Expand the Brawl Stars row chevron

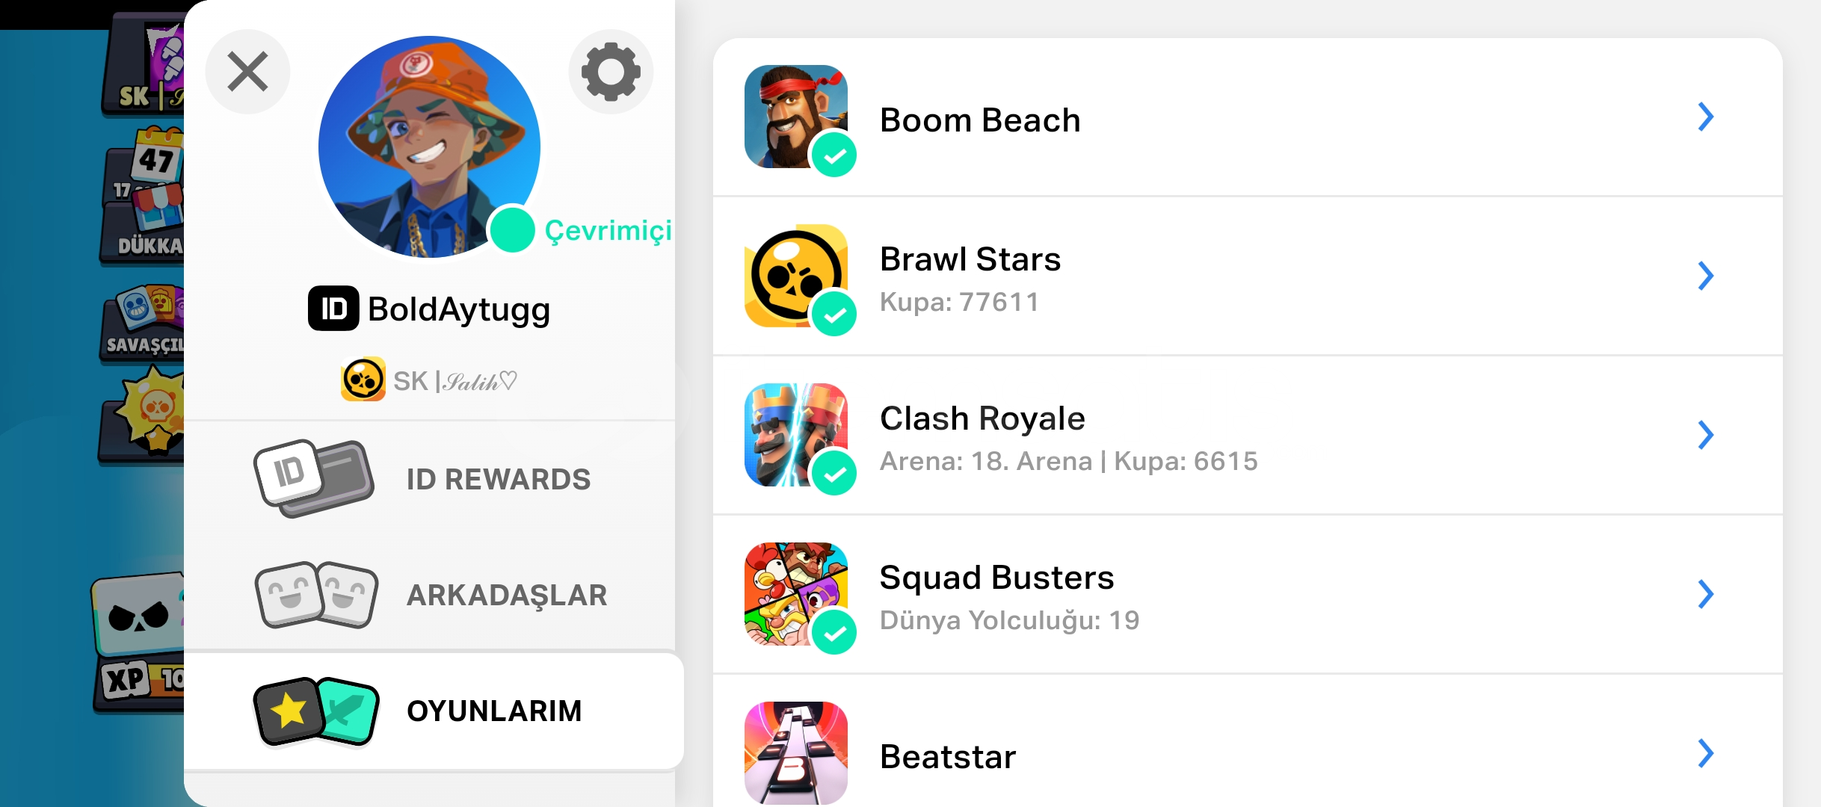[1705, 276]
